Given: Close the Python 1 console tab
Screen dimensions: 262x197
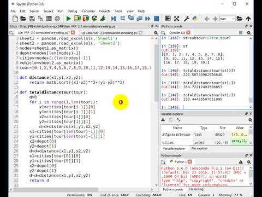Looking at the screenshot, I should 189,161.
